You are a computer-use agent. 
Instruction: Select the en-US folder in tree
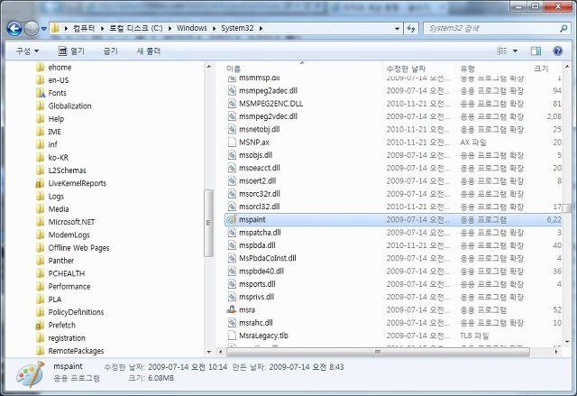pyautogui.click(x=59, y=80)
